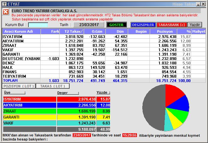Click the green GOSTER button
Viewport: 208px width, 143px height.
(x=116, y=25)
